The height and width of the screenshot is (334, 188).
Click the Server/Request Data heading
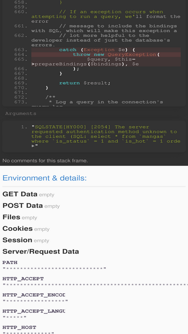tap(41, 251)
